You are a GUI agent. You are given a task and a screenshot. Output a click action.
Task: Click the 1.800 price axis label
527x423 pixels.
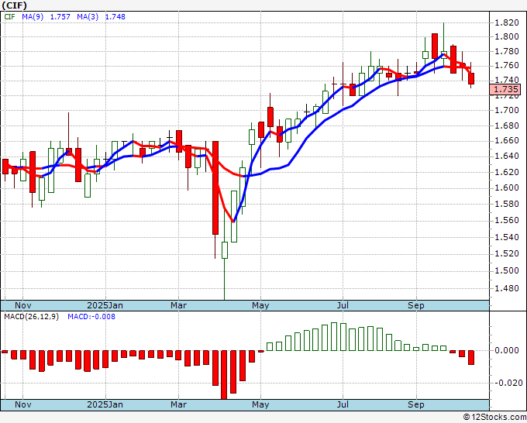[507, 36]
